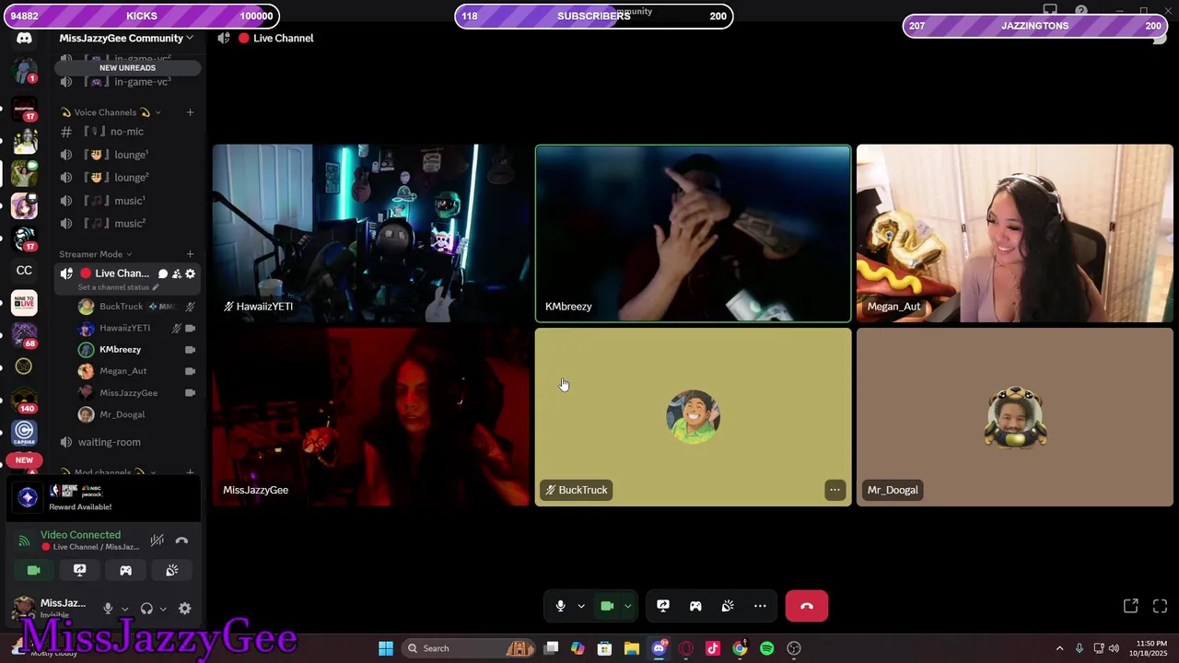The height and width of the screenshot is (663, 1179).
Task: Open Windows Start menu
Action: coord(386,648)
